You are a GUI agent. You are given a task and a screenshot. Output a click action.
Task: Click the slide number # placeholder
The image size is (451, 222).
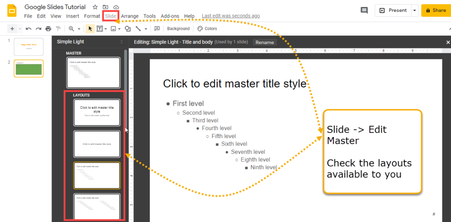click(x=434, y=214)
